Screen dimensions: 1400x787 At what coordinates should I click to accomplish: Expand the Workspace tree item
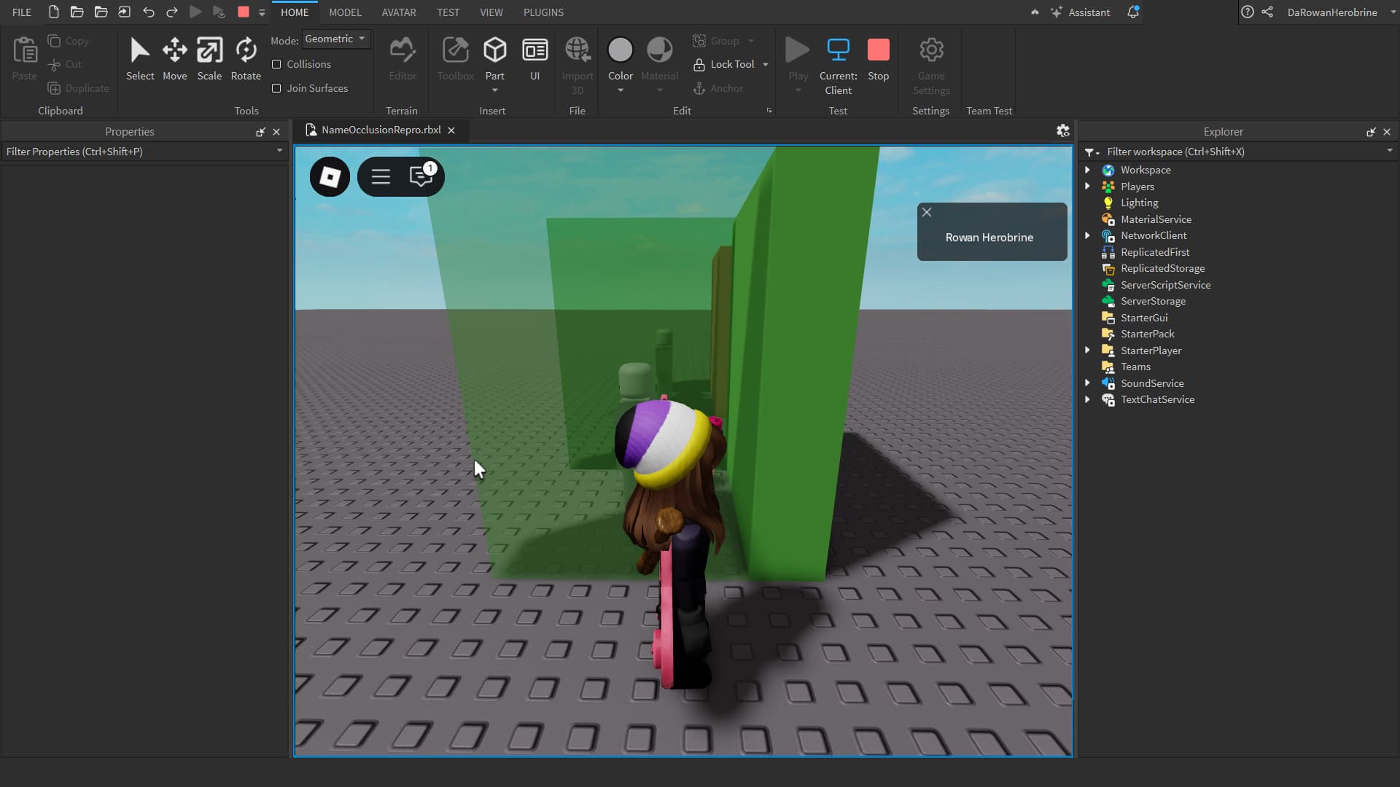(1088, 169)
